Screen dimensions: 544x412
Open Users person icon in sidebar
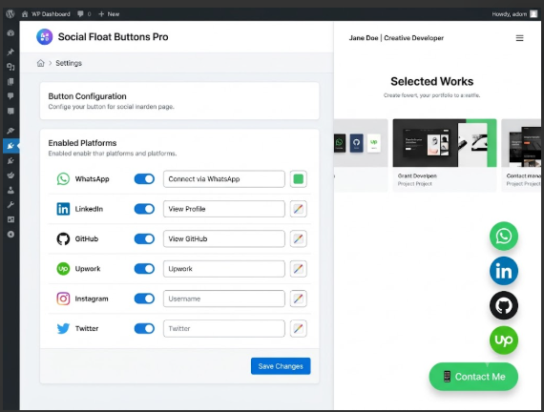click(x=10, y=190)
